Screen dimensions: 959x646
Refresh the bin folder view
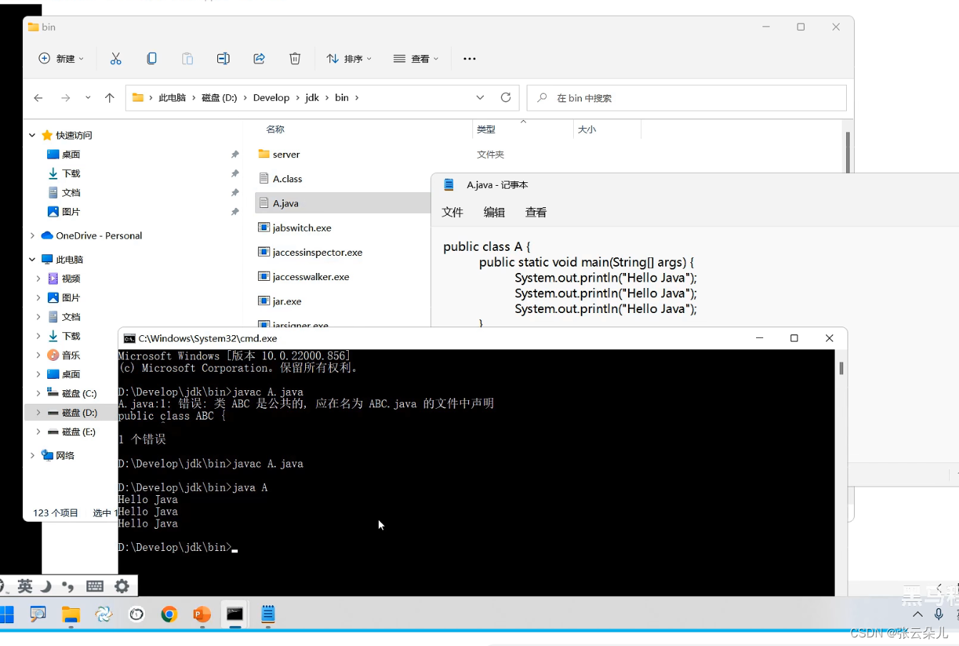[506, 97]
